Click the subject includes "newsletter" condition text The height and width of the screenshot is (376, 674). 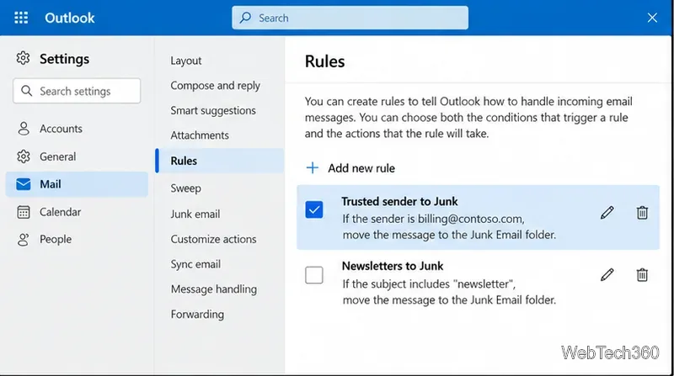tap(429, 283)
